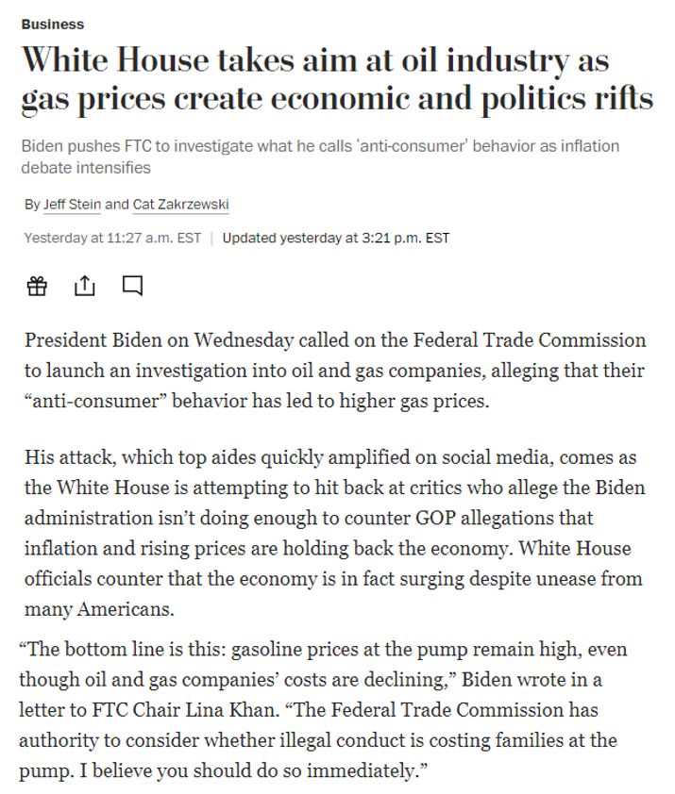Click the subheadline about Biden pushing the FTC
The image size is (675, 794).
320,157
